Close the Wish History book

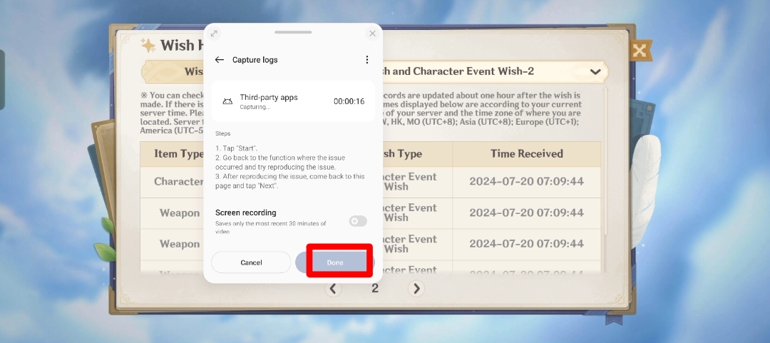point(640,50)
